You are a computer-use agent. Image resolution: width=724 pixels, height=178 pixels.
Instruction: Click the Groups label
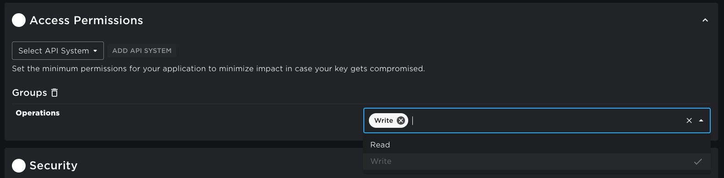(x=30, y=93)
